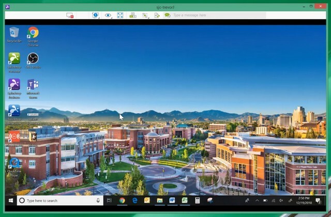Click the disconnect icon in session toolbar

pos(70,16)
